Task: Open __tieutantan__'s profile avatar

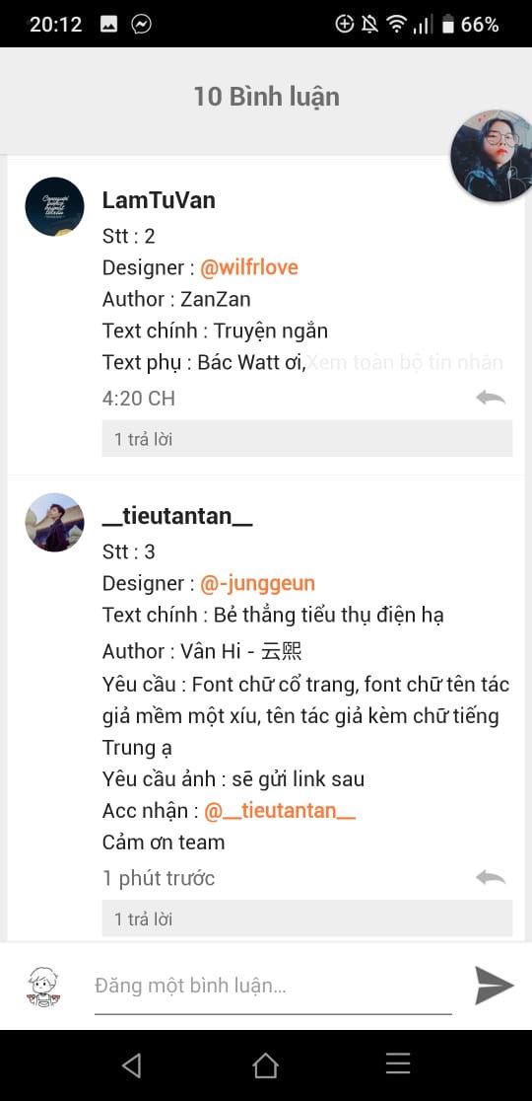Action: pyautogui.click(x=54, y=522)
